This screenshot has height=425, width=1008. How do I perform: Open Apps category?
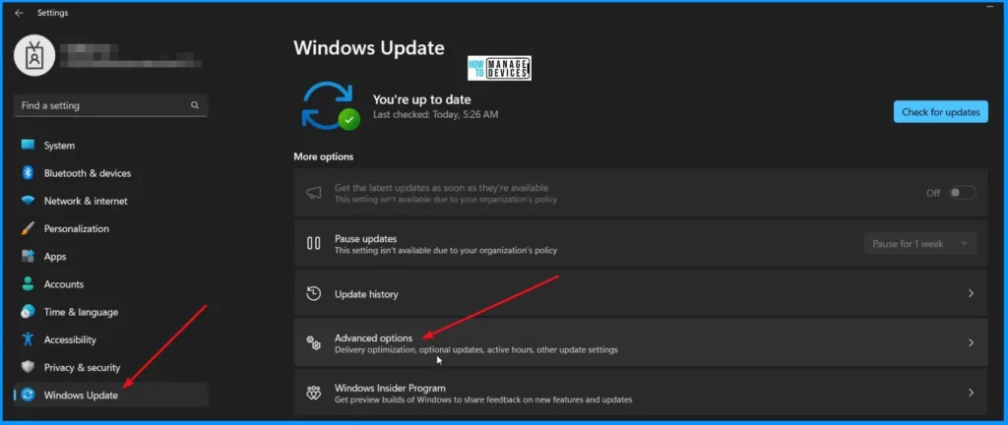111,256
